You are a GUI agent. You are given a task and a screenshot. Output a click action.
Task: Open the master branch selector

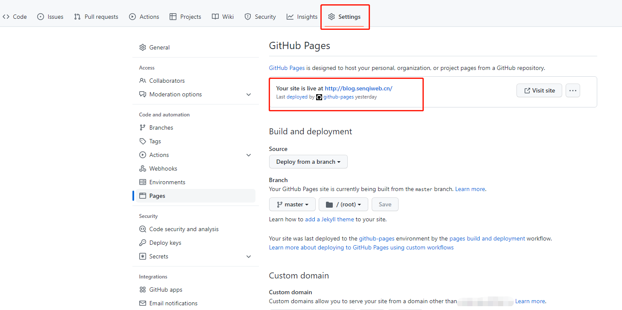tap(292, 204)
